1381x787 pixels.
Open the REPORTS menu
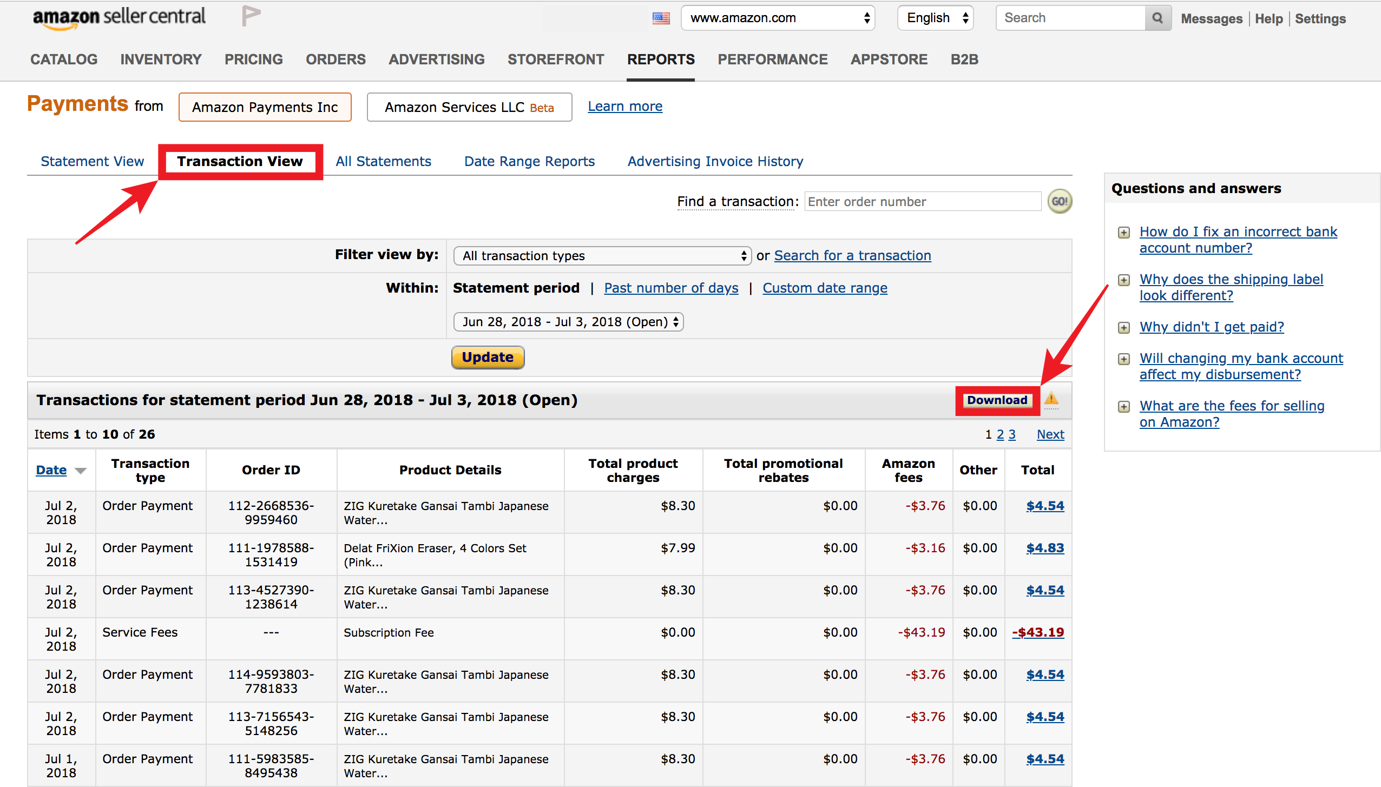[x=661, y=59]
